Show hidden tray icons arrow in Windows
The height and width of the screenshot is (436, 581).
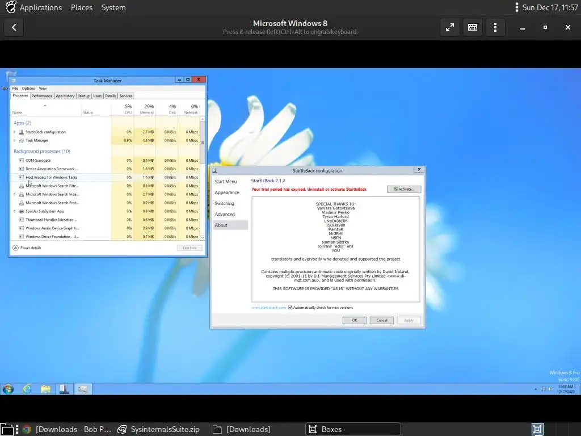[x=536, y=389]
